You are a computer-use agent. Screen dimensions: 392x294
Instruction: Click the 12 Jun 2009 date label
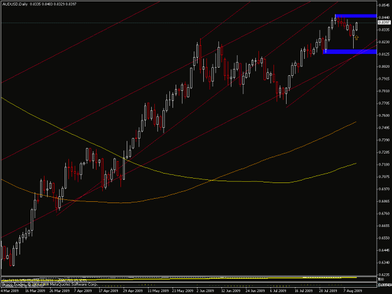(x=231, y=291)
